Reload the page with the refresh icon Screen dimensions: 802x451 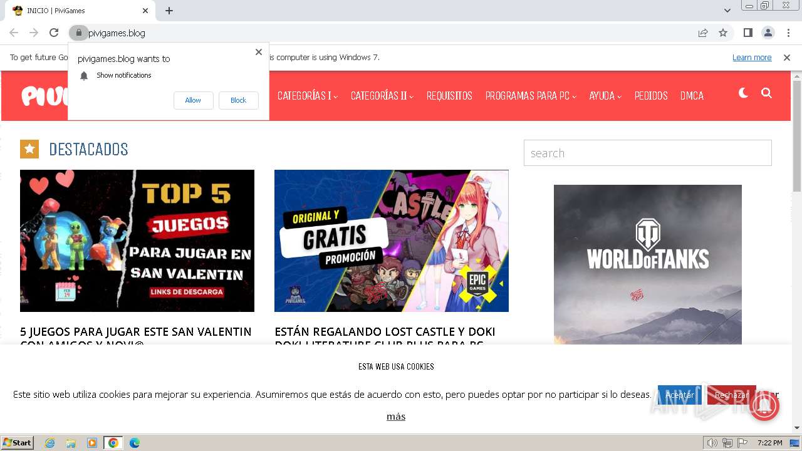(54, 33)
